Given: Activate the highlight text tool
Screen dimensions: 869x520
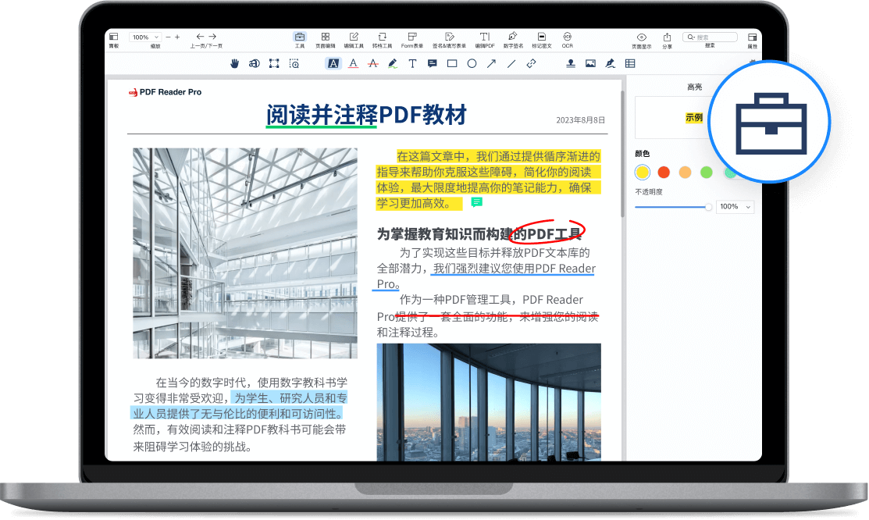Looking at the screenshot, I should click(333, 64).
